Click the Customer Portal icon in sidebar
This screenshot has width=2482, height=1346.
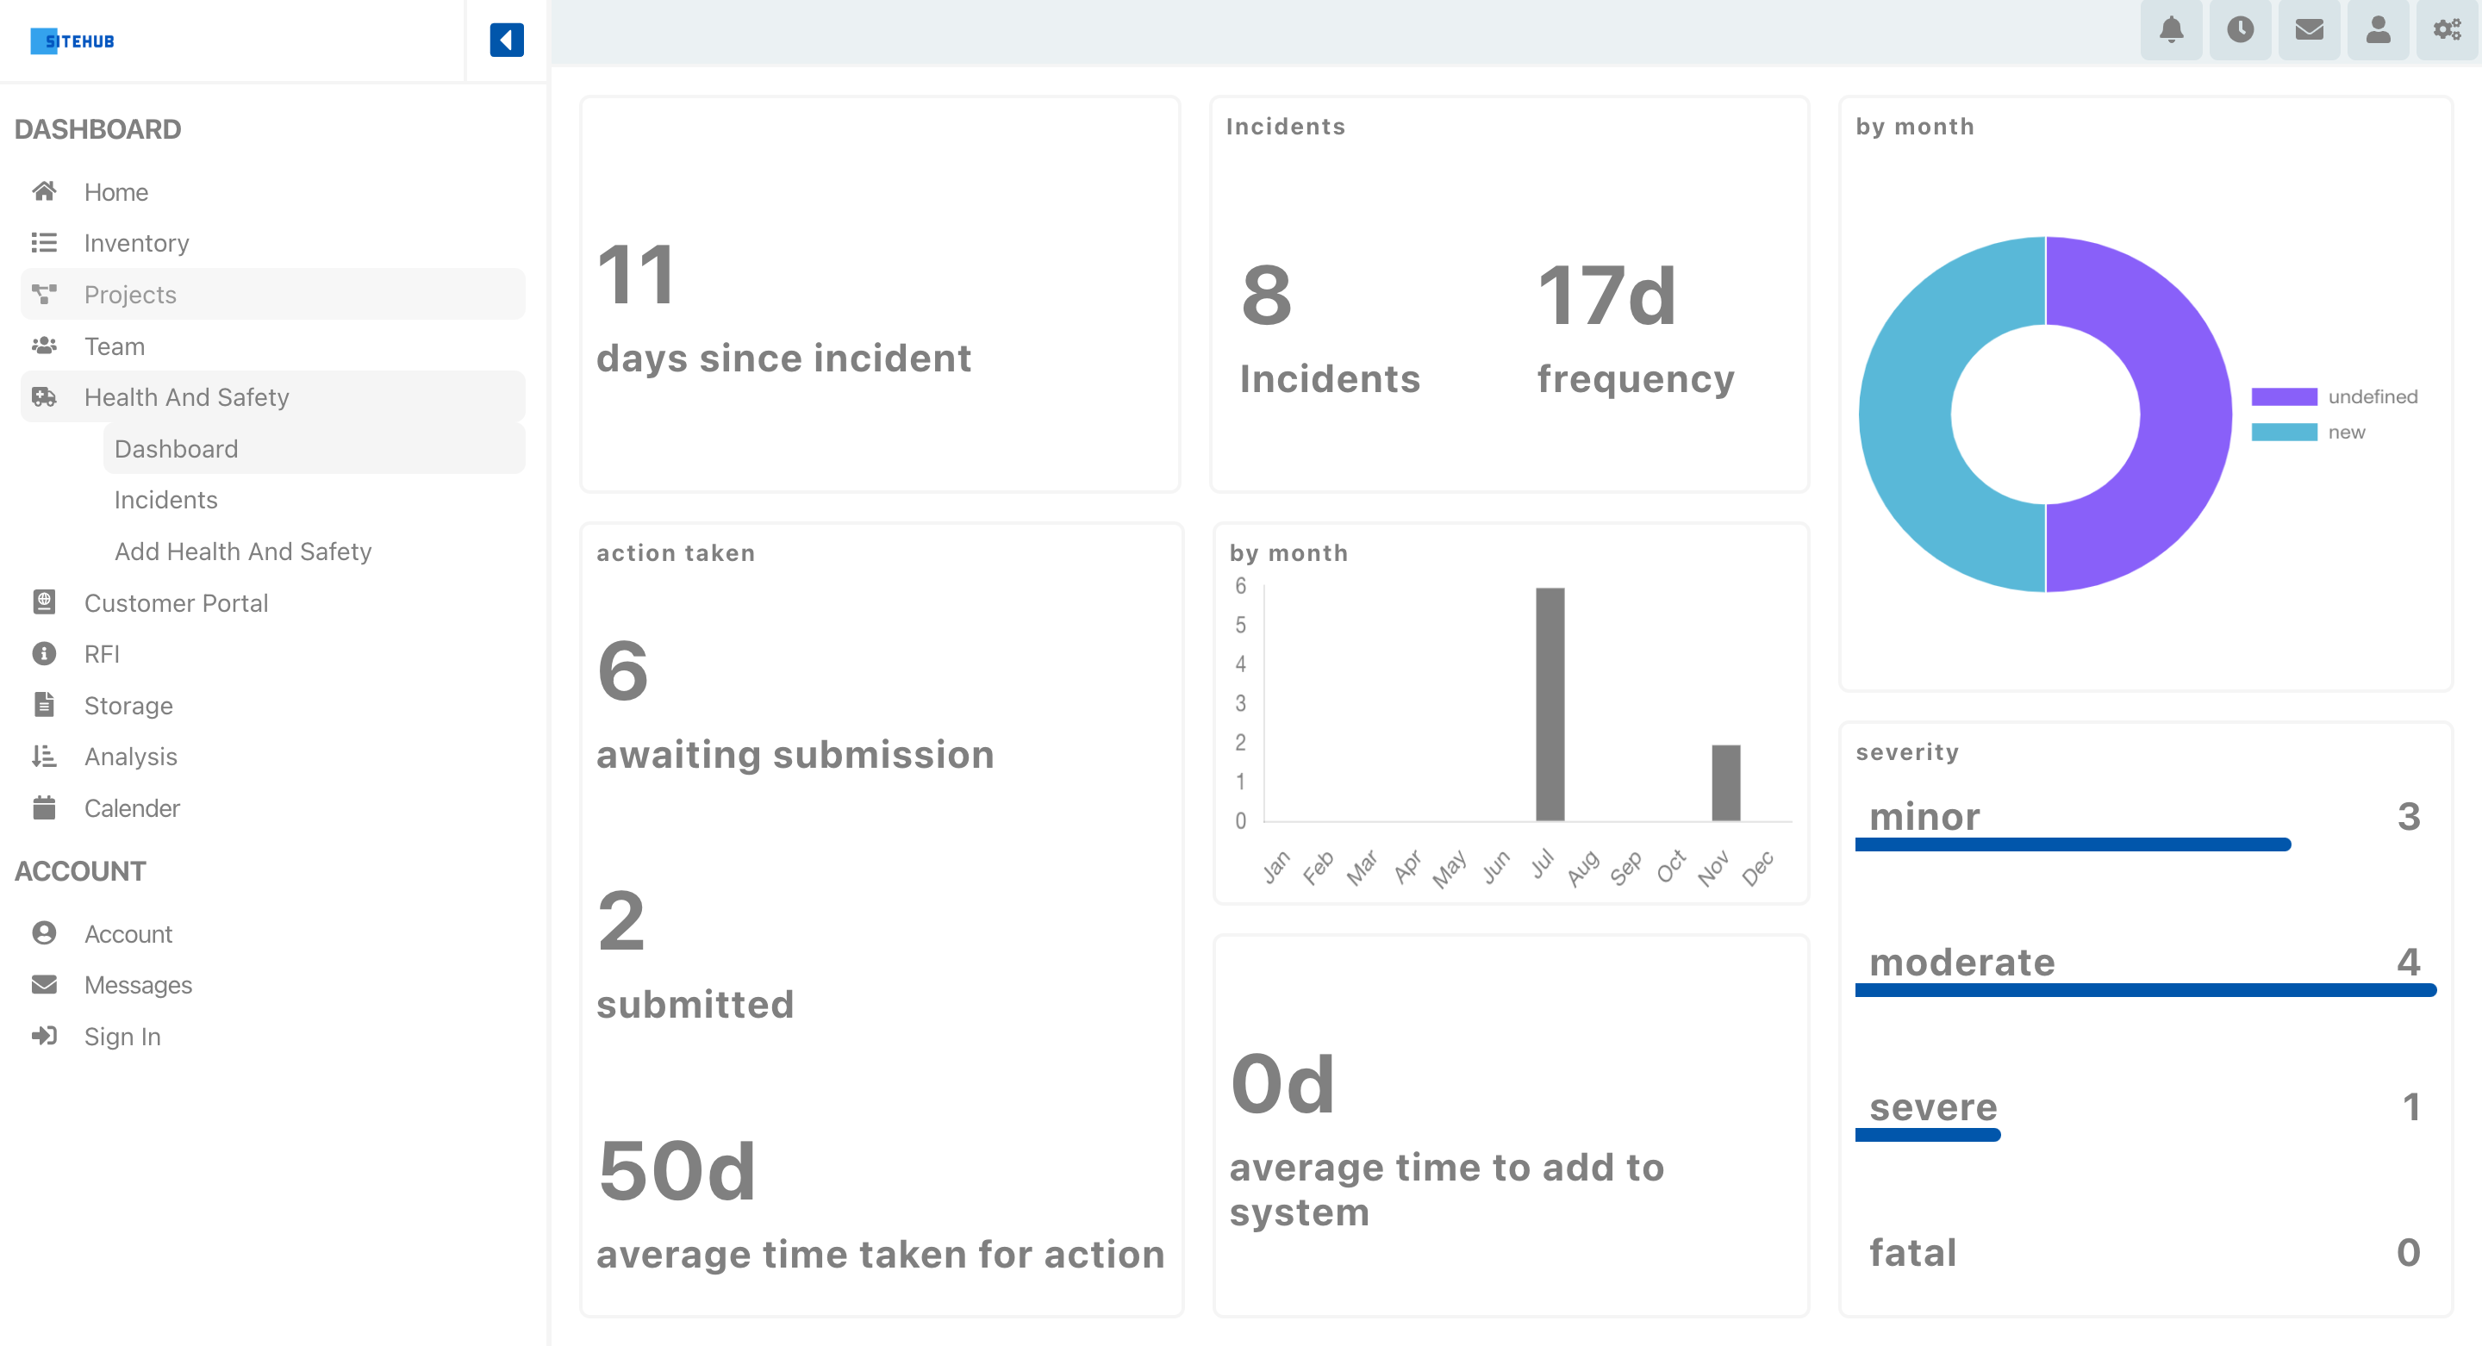click(45, 601)
